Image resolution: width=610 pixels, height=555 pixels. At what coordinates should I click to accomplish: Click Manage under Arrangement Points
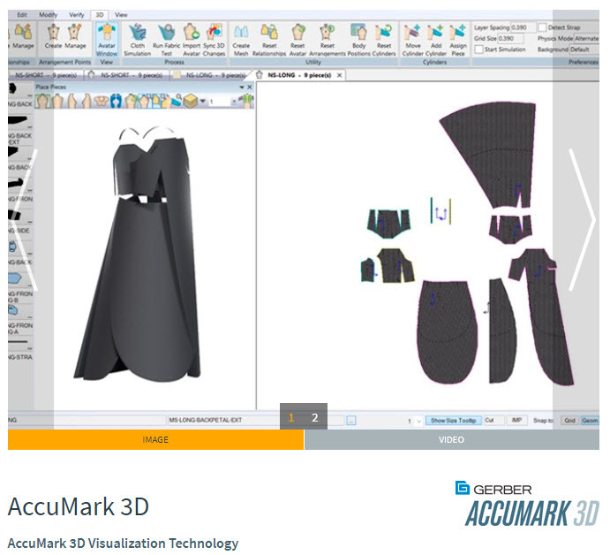point(75,37)
